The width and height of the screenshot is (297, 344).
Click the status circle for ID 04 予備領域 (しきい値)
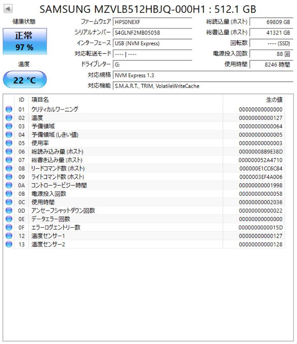[9, 134]
